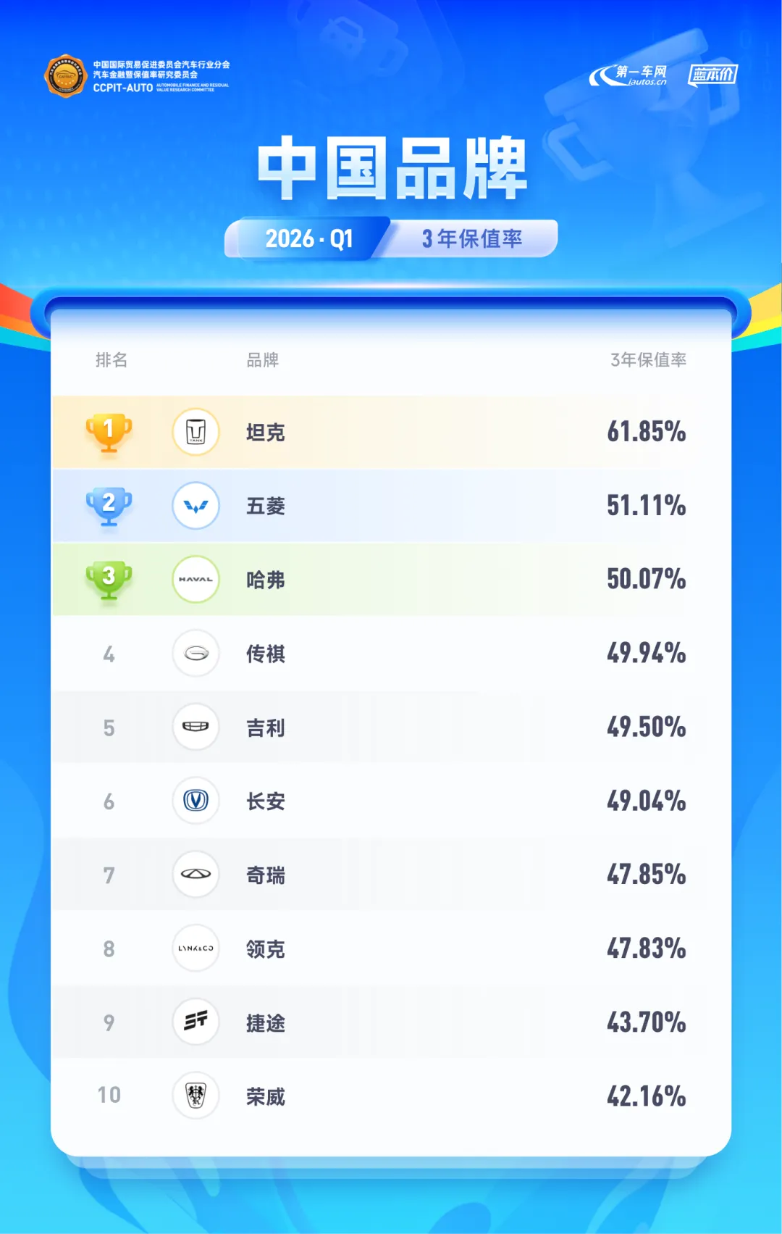Click the Wuling brand logo icon
Image resolution: width=782 pixels, height=1234 pixels.
point(195,506)
